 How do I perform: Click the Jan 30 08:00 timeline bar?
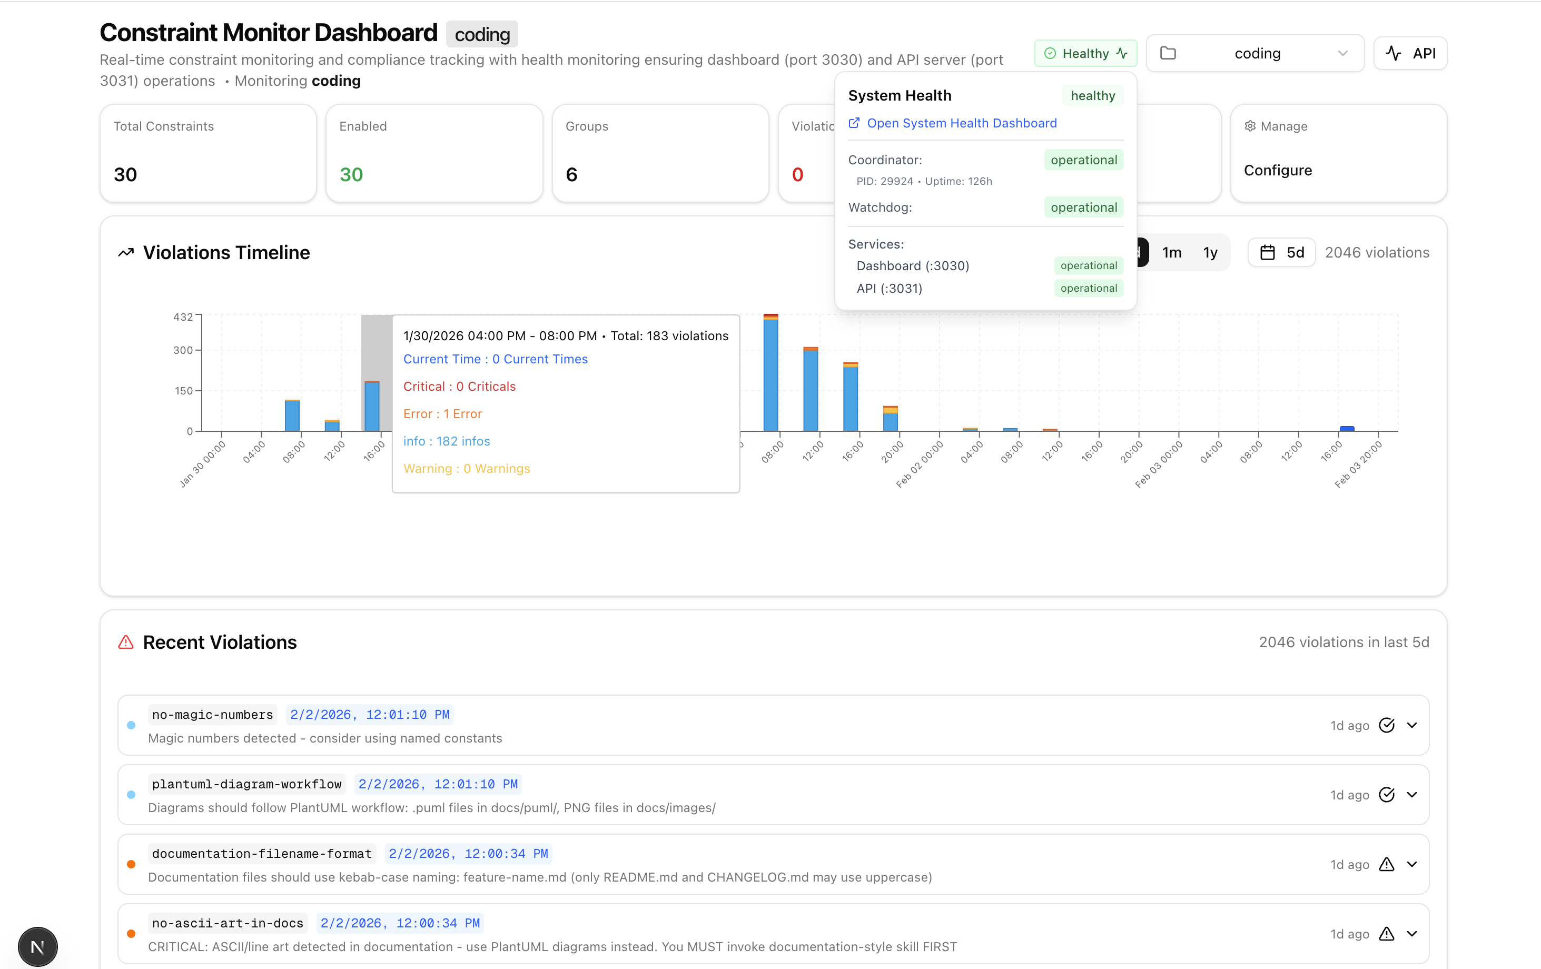[292, 416]
